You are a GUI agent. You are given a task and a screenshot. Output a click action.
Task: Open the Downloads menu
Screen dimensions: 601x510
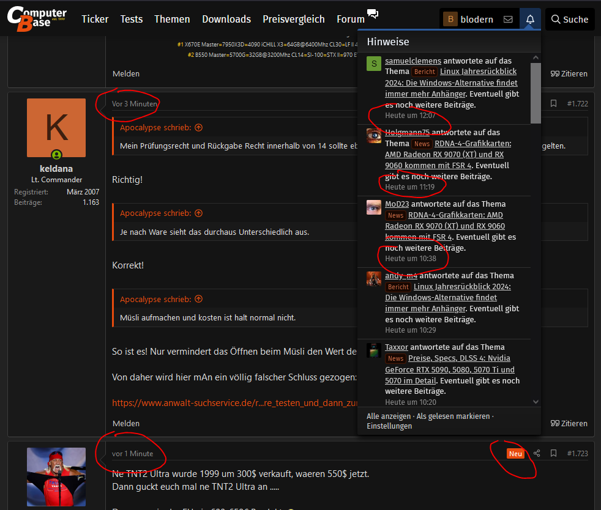click(x=226, y=19)
